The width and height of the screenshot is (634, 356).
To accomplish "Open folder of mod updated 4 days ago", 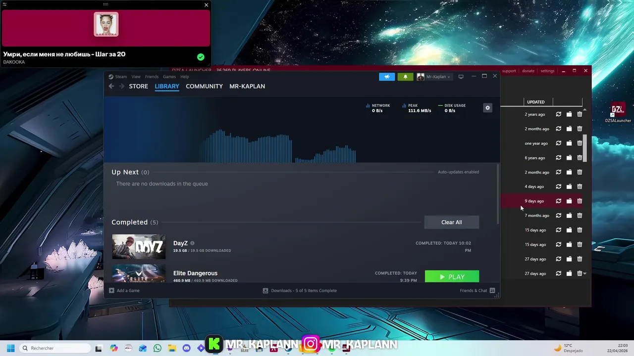I will pyautogui.click(x=569, y=186).
